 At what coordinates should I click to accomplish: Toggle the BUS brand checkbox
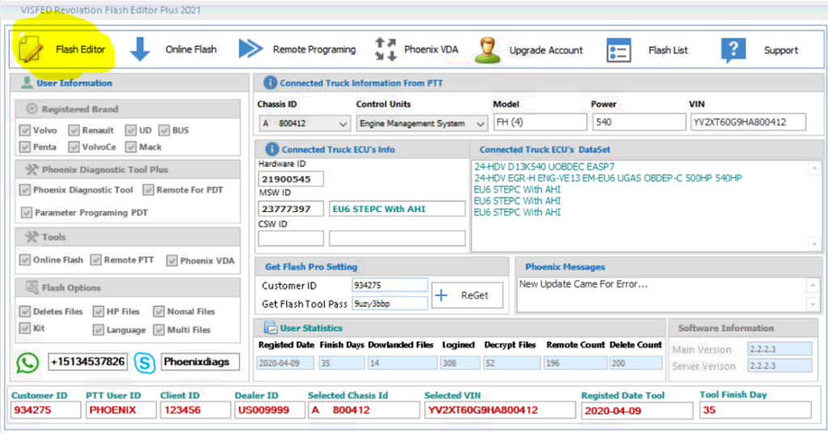coord(164,130)
